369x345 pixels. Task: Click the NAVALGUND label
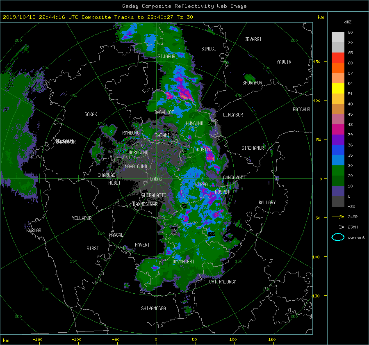tap(136, 167)
